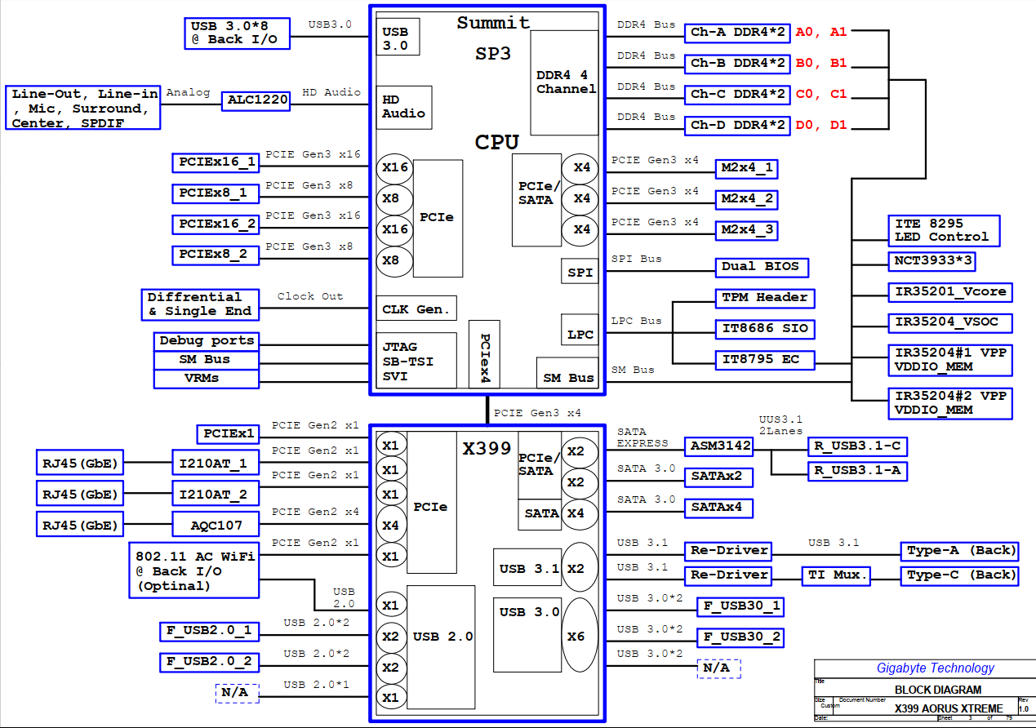Screen dimensions: 1036x728
Task: Click the 'USB 3.0*8 @ Back I/O' block
Action: click(237, 33)
